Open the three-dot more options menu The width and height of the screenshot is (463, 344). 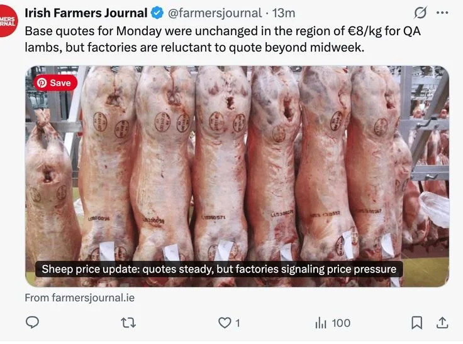(442, 13)
